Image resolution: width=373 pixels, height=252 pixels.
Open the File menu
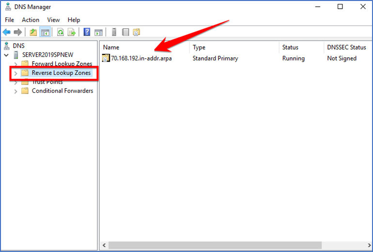10,20
